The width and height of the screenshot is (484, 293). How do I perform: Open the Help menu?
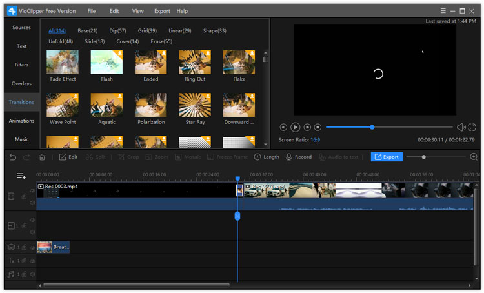[x=182, y=11]
